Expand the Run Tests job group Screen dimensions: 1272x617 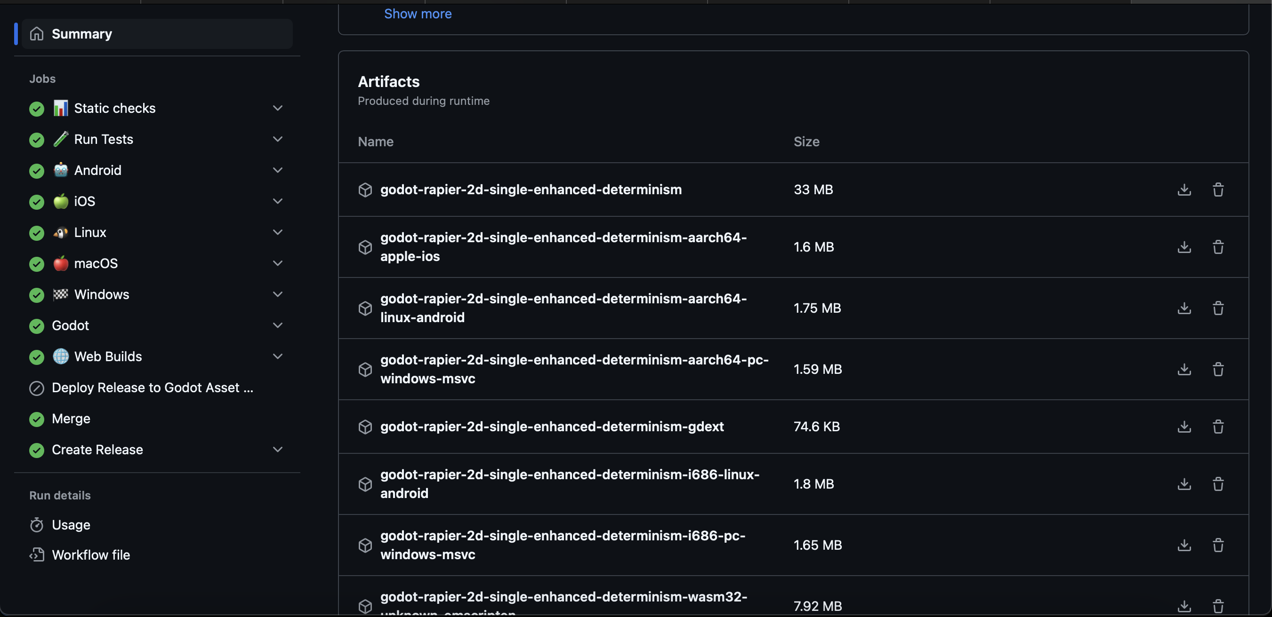tap(277, 139)
